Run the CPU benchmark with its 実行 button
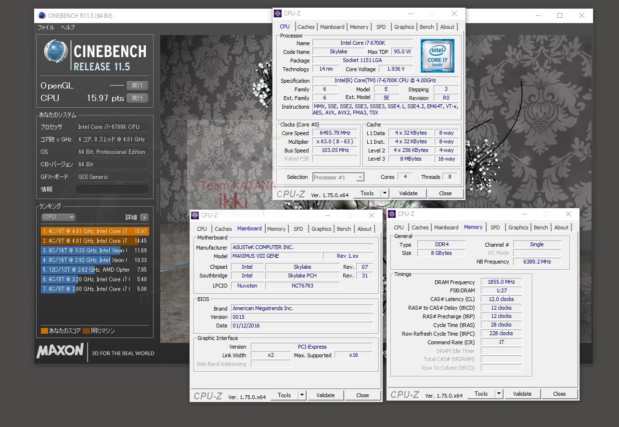This screenshot has height=427, width=619. (137, 98)
